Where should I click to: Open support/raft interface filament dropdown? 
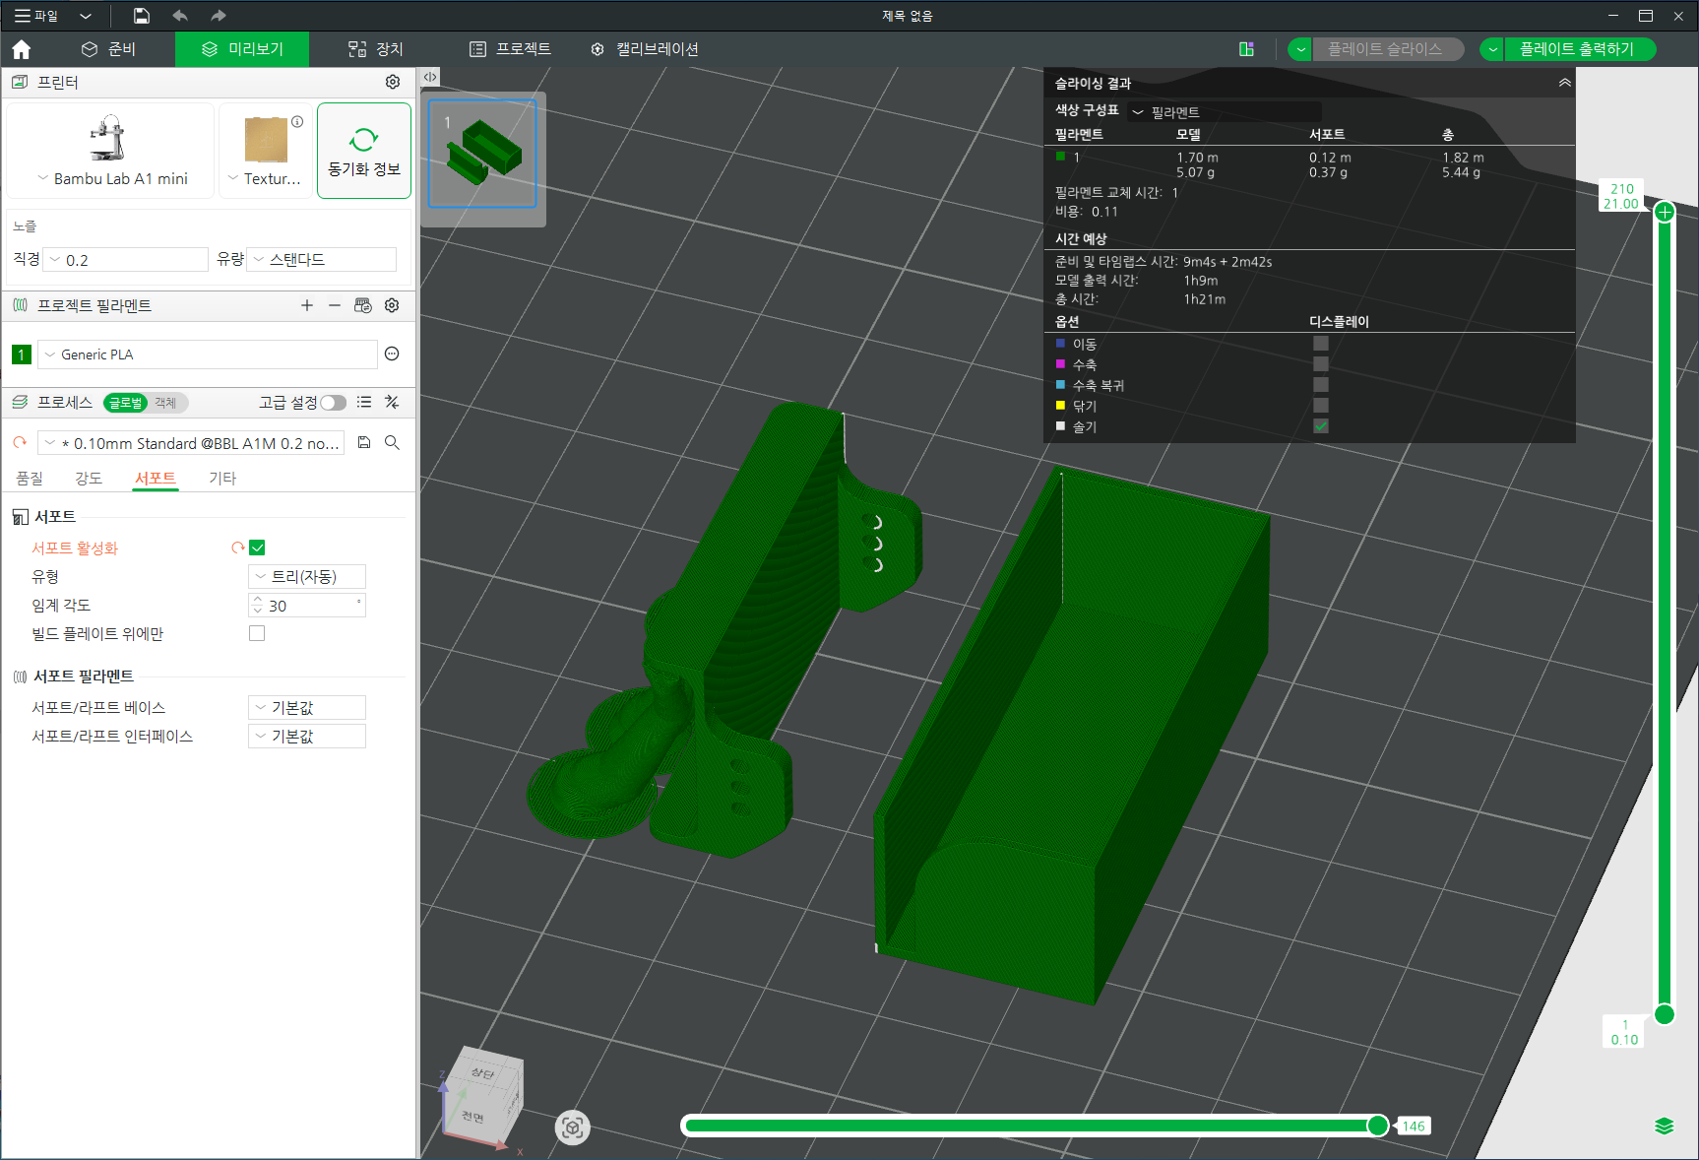307,736
